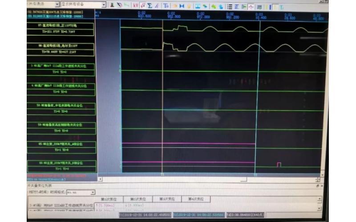Click the square root calculation icon

tap(142, 5)
